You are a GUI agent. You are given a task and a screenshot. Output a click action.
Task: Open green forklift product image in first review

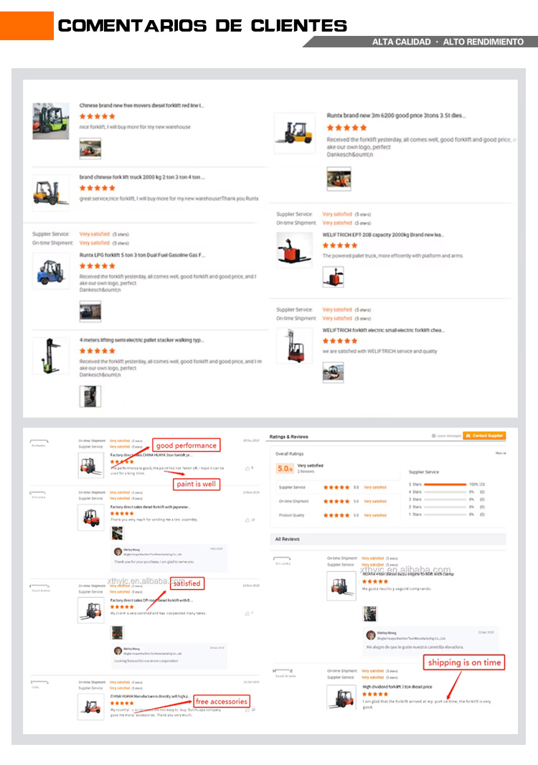[51, 121]
